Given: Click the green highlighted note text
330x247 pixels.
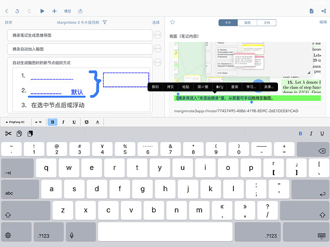Looking at the screenshot, I should (247, 98).
